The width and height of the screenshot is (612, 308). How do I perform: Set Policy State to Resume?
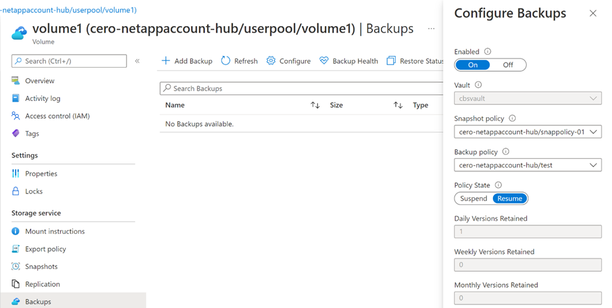[510, 198]
